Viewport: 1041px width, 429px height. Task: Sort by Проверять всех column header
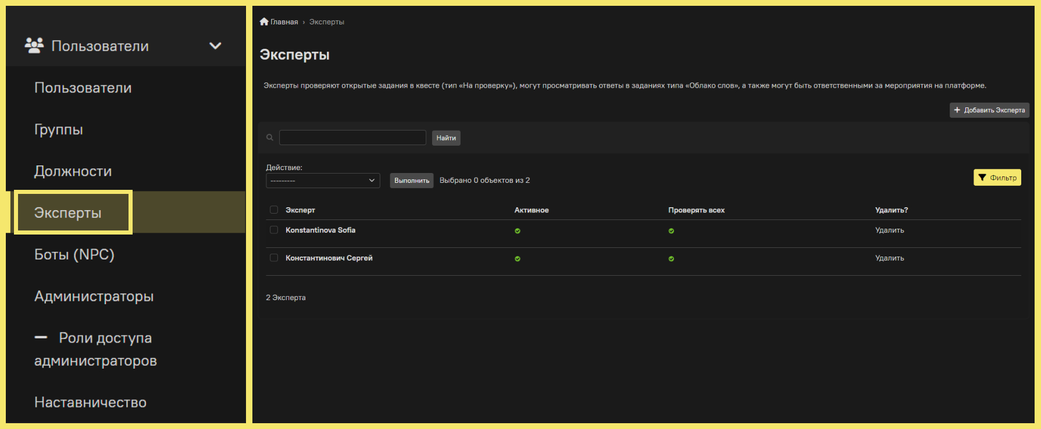coord(696,210)
